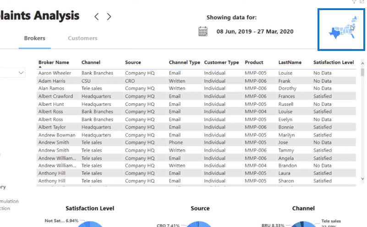The image size is (367, 227).
Task: Switch to the Brokers tab
Action: (x=35, y=38)
